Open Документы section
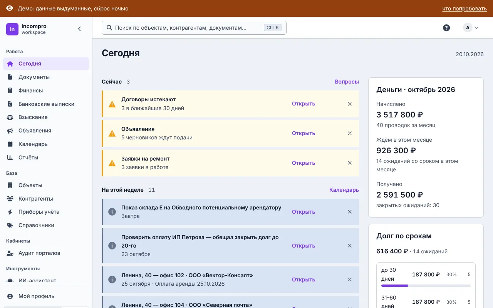493x308 pixels. (x=46, y=77)
